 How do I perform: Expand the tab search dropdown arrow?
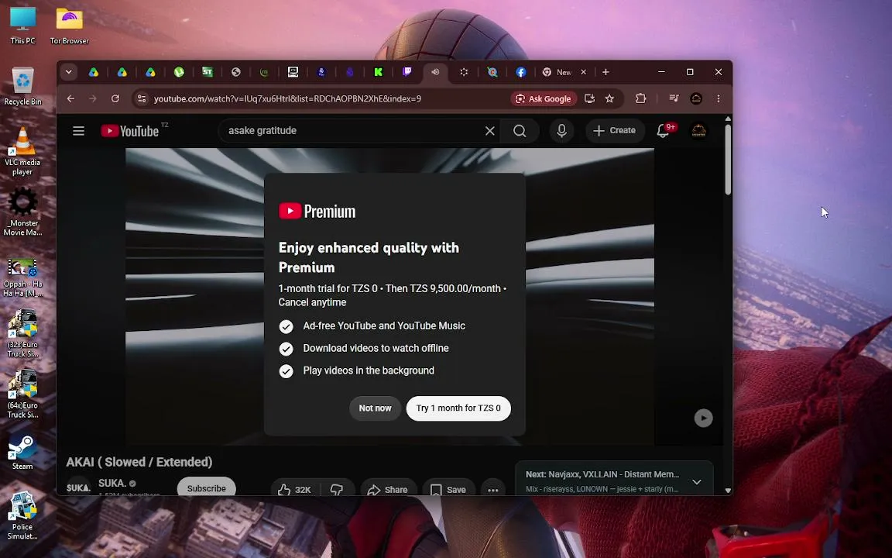pos(69,72)
